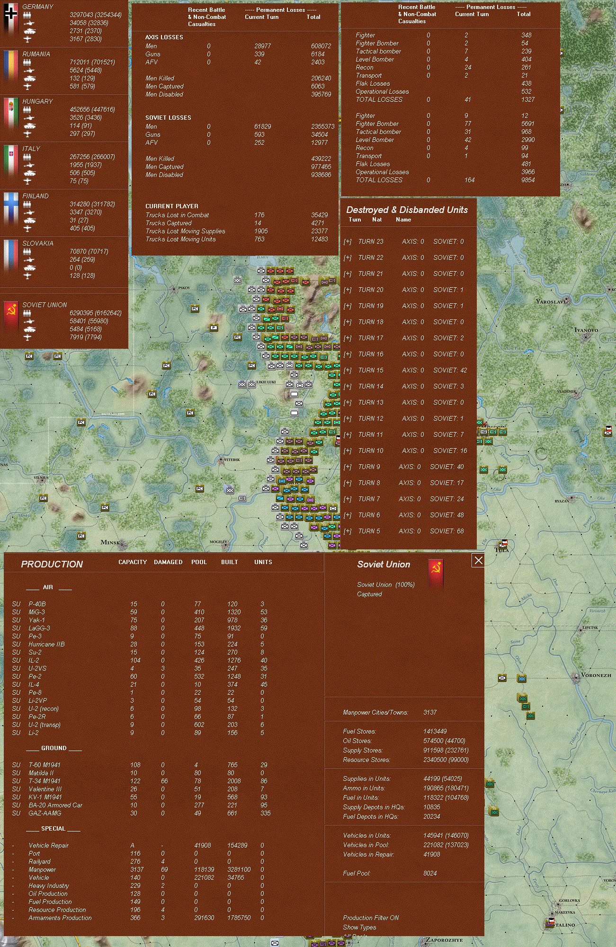Screen dimensions: 616x947
Task: Select the LaGG-3 production row
Action: 141,628
